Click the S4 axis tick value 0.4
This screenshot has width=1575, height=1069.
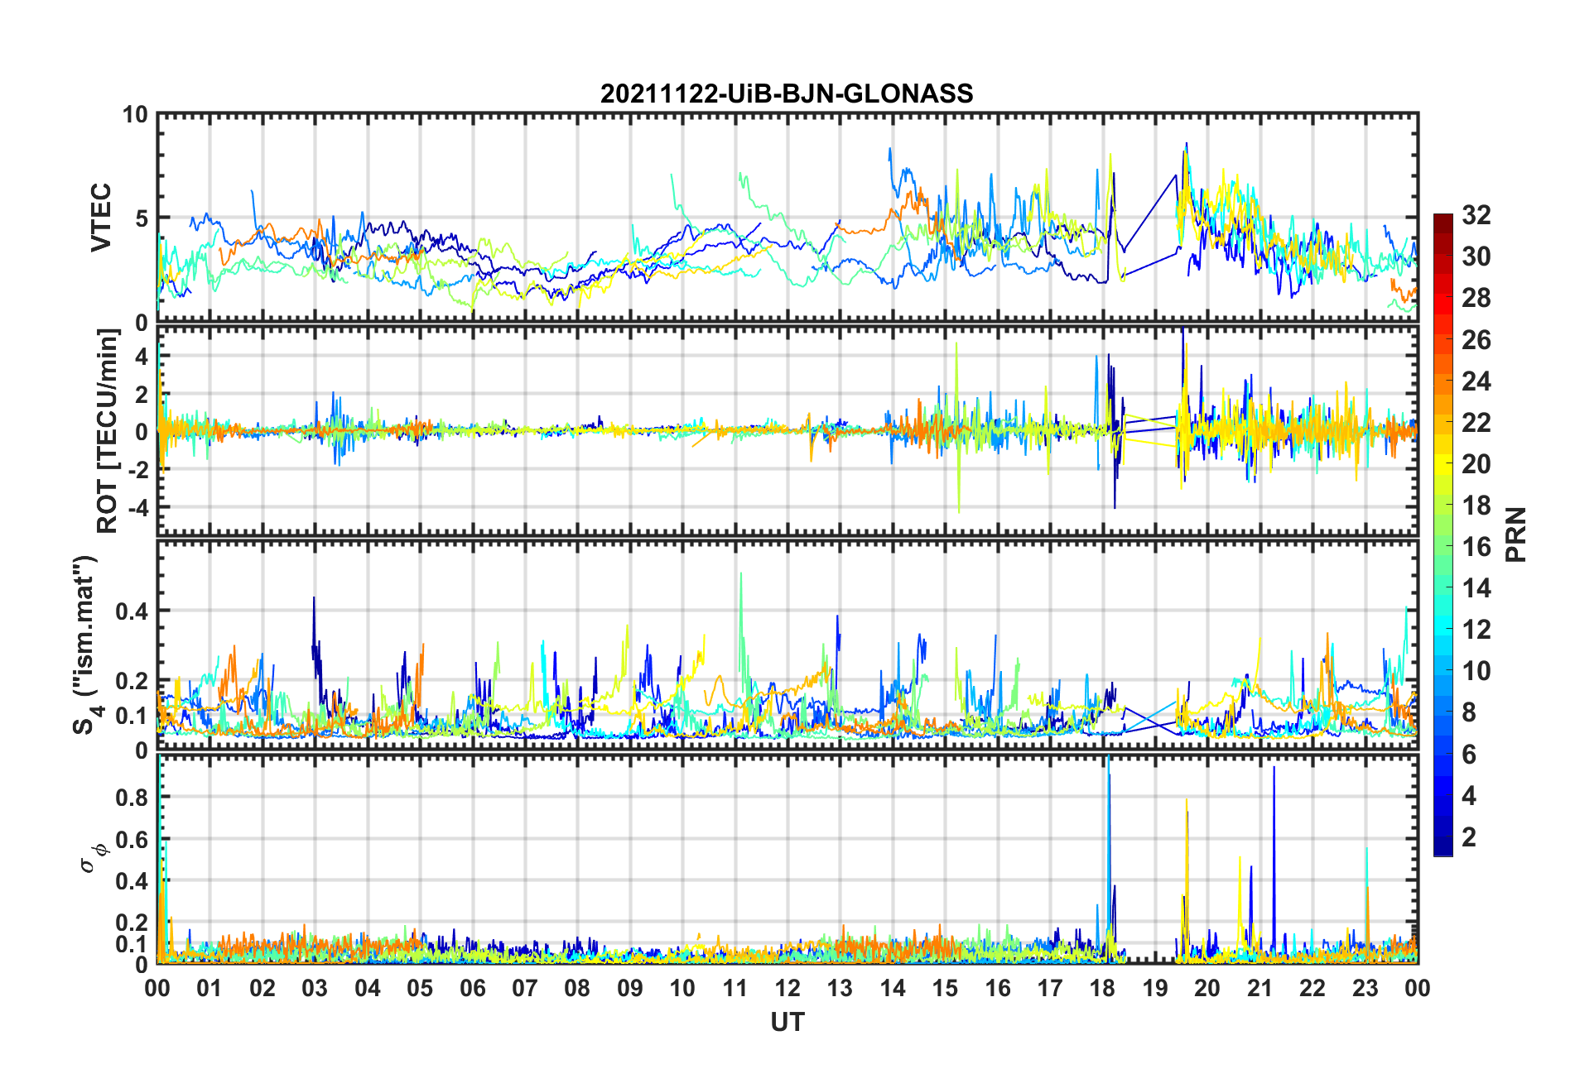click(x=132, y=611)
